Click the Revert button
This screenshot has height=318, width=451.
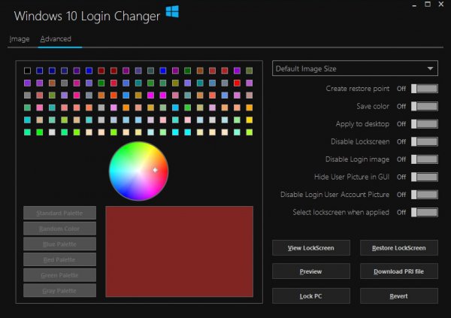coord(399,296)
